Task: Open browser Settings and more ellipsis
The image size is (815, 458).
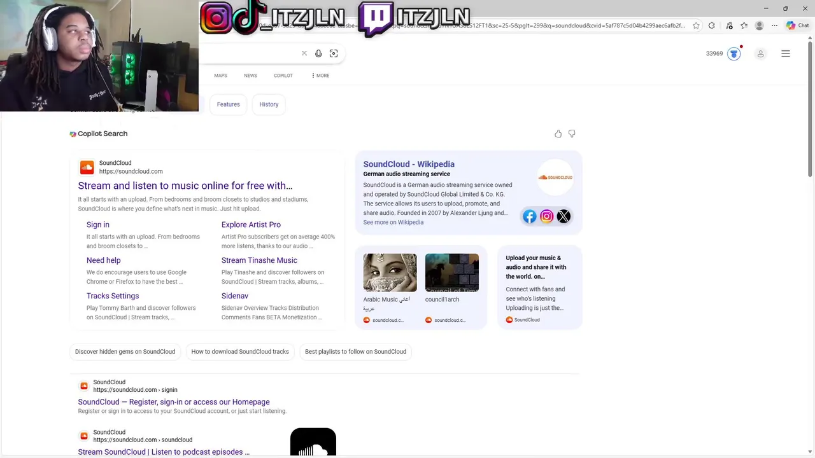Action: click(x=774, y=25)
